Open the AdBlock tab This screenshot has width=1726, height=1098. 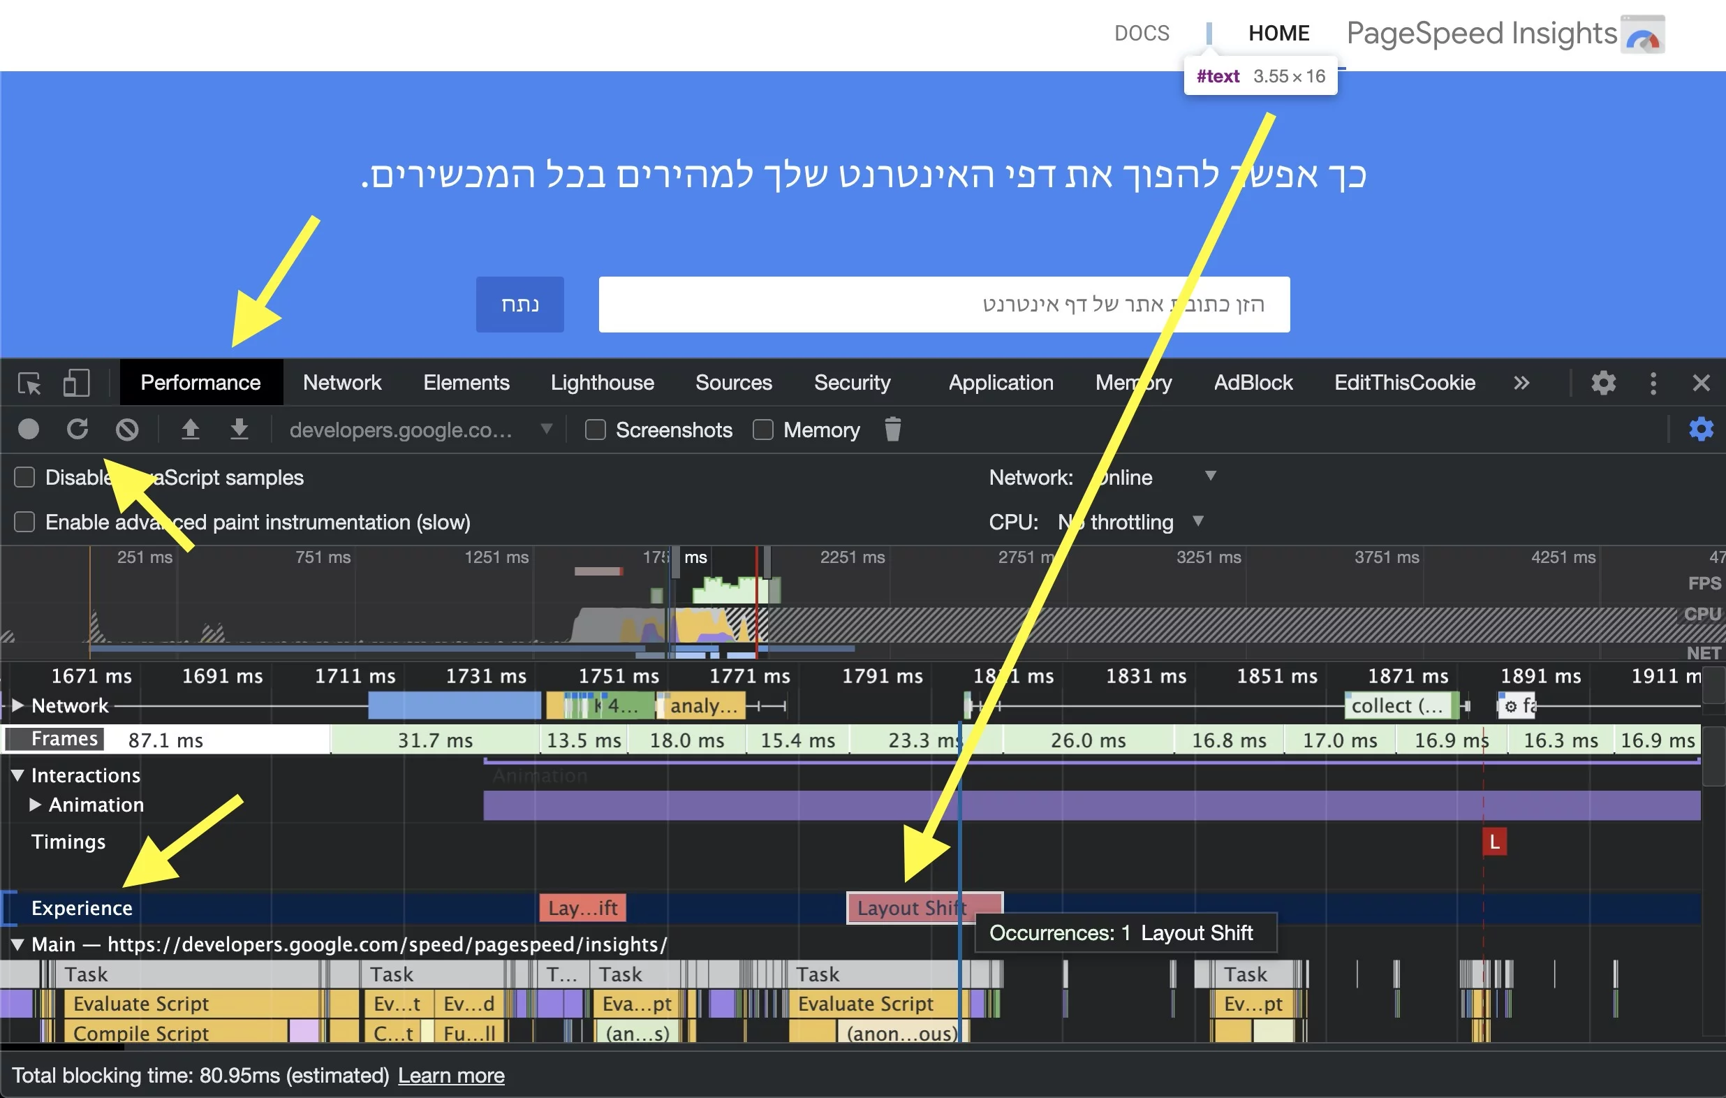point(1253,383)
